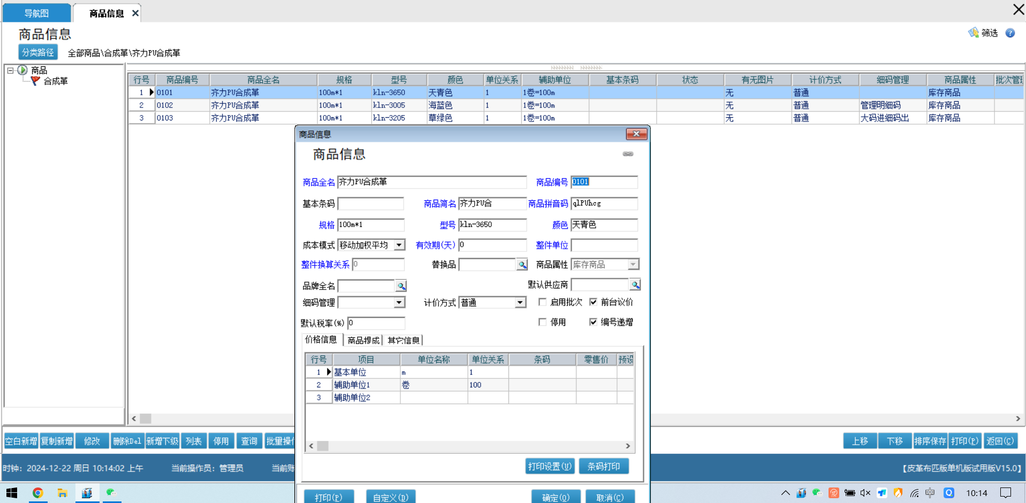This screenshot has height=503, width=1026.
Task: Click the 筛选 filter icon
Action: point(974,33)
